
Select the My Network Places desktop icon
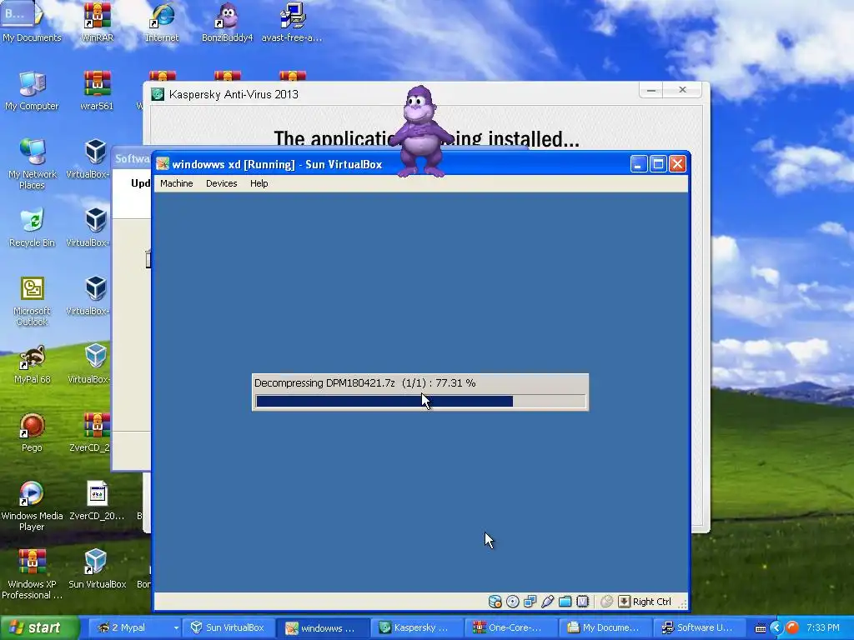pos(32,164)
